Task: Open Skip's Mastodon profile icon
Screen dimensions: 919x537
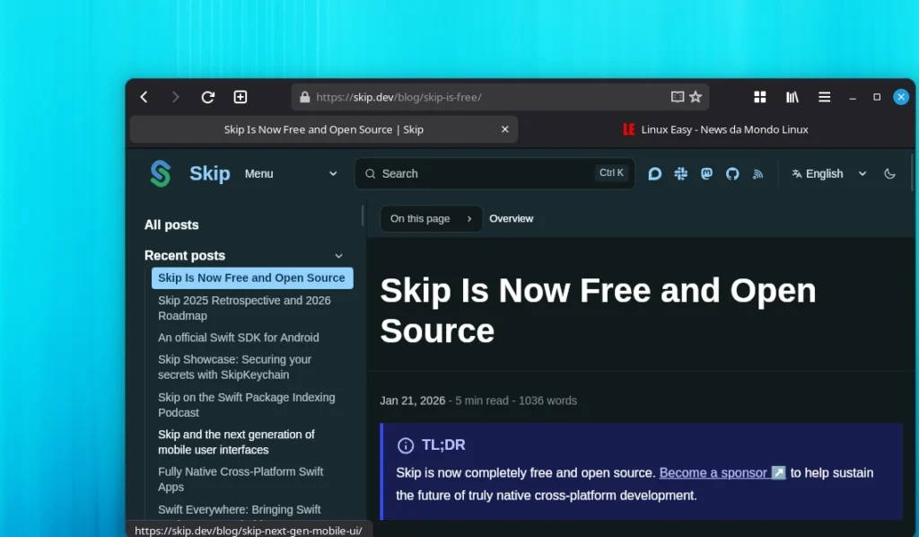Action: point(706,173)
